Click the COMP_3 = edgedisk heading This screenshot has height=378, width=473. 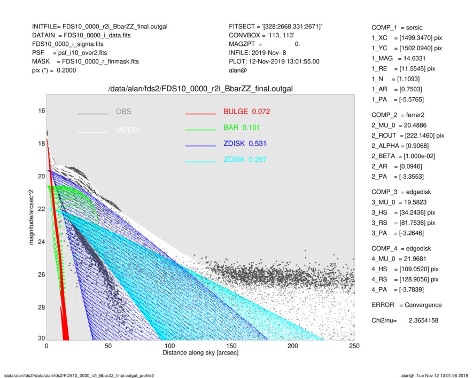point(401,192)
